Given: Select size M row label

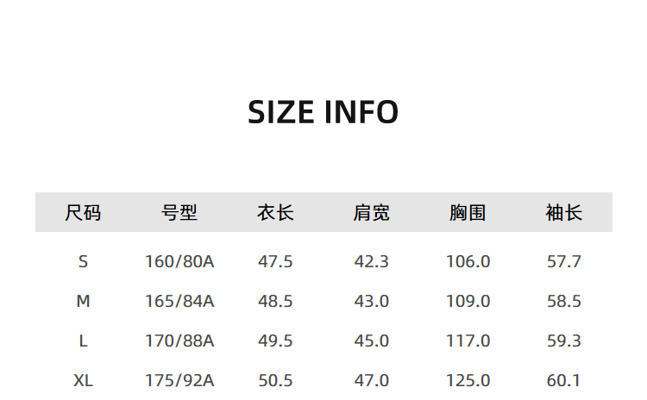Looking at the screenshot, I should pos(83,301).
